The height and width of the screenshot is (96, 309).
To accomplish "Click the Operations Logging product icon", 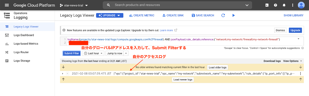I will point(7,15).
